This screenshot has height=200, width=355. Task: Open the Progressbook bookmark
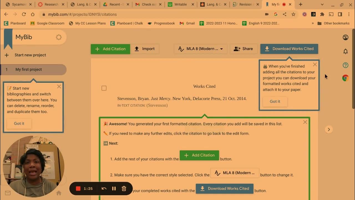tap(161, 23)
